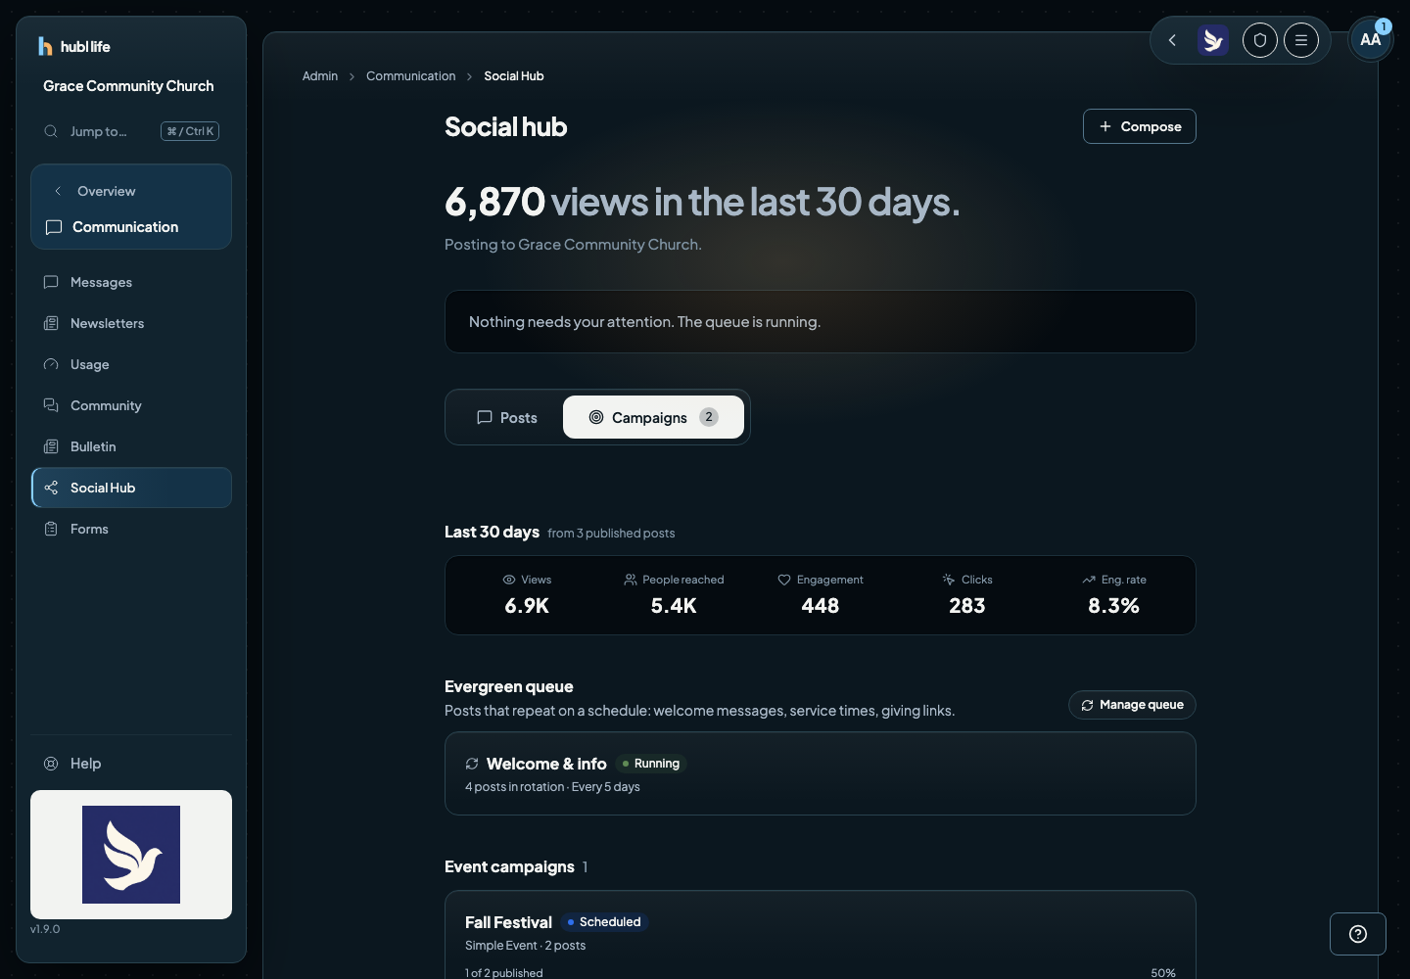Click the help question mark button

point(1358,934)
